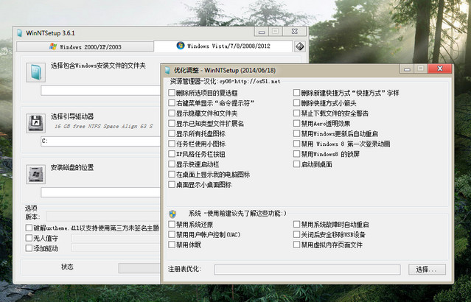Click the WinNTSetup 3.6.1 title bar icon
The width and height of the screenshot is (471, 302).
pyautogui.click(x=19, y=33)
